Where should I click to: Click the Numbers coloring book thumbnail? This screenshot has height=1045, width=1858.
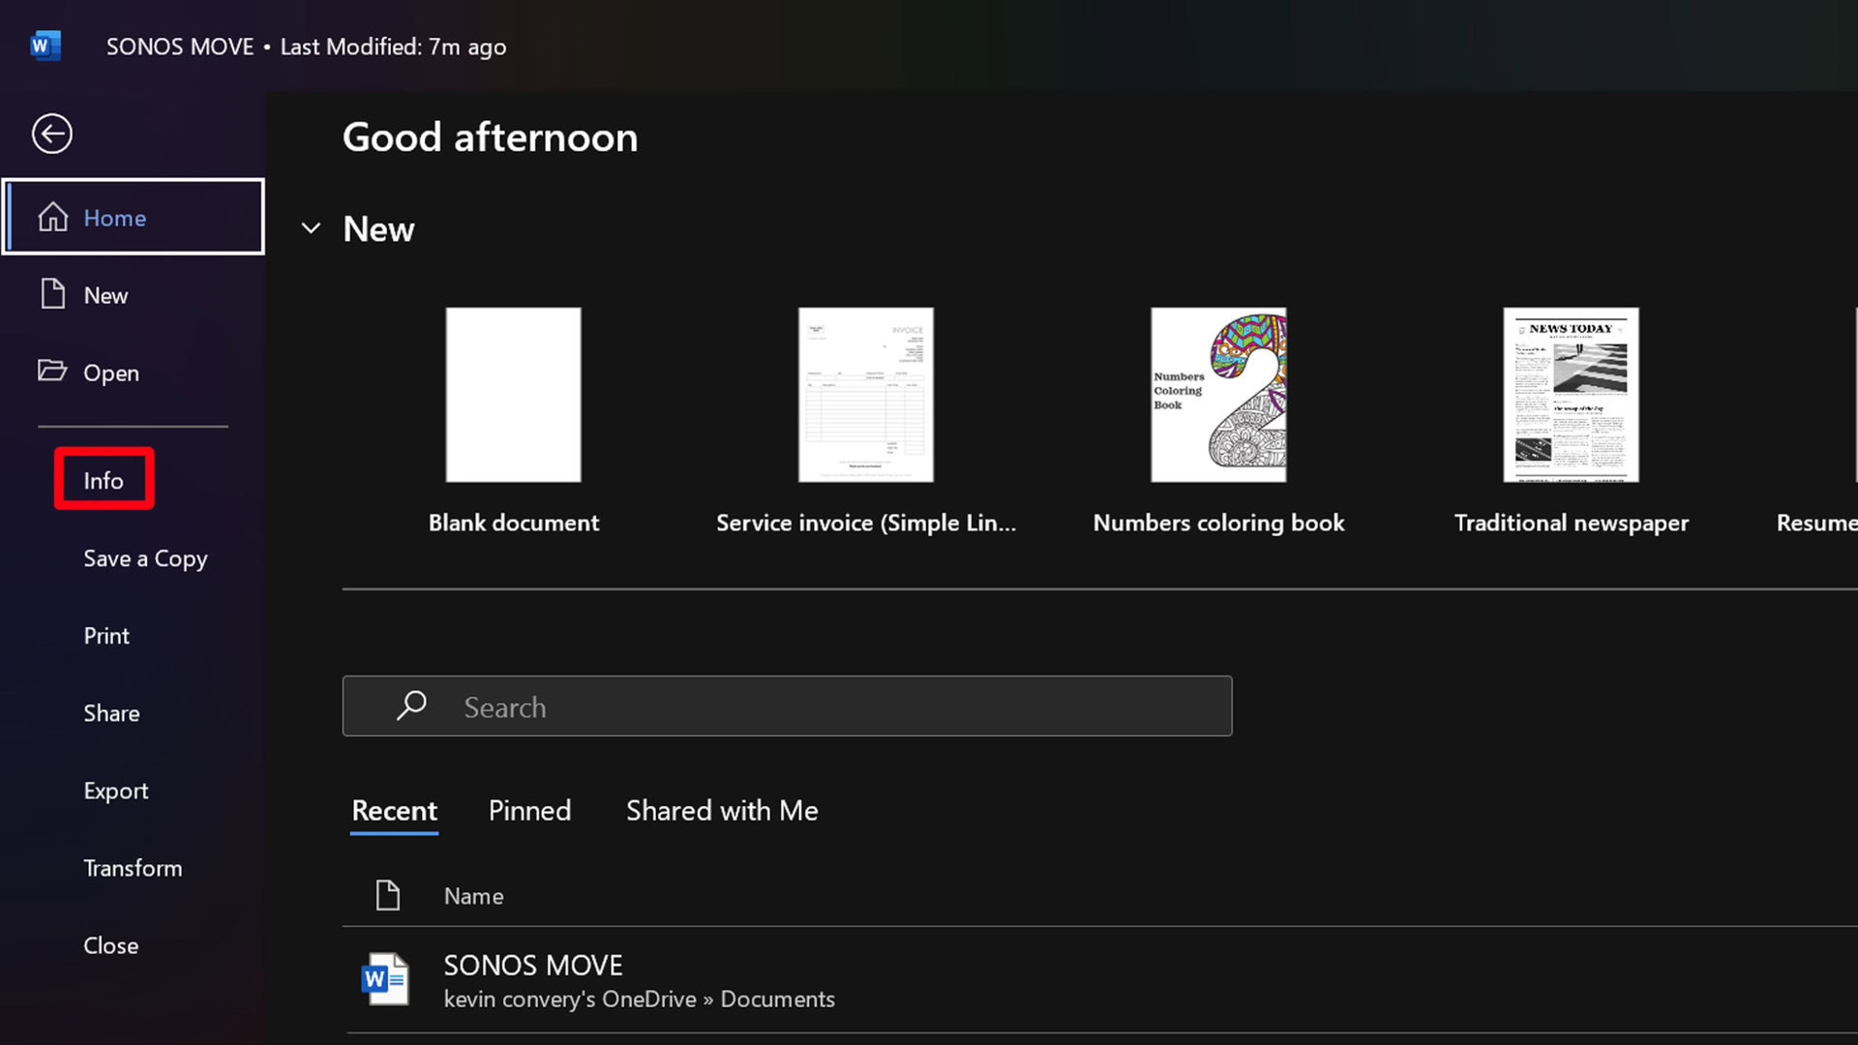(x=1218, y=395)
